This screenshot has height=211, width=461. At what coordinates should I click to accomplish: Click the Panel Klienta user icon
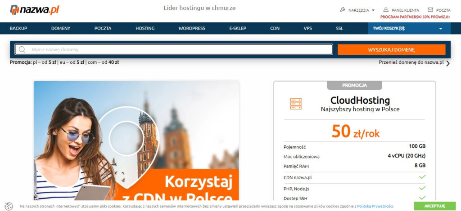pyautogui.click(x=386, y=10)
